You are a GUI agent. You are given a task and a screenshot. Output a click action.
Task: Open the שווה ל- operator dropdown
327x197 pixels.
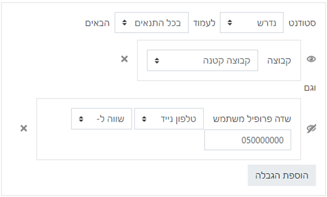pyautogui.click(x=101, y=119)
